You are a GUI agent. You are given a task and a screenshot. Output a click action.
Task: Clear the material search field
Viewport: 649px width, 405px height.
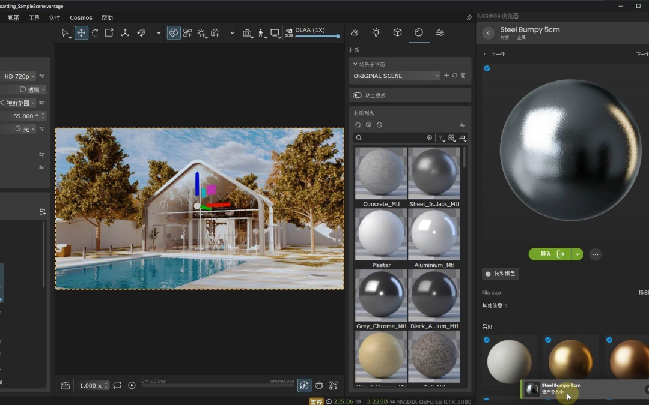tap(429, 137)
